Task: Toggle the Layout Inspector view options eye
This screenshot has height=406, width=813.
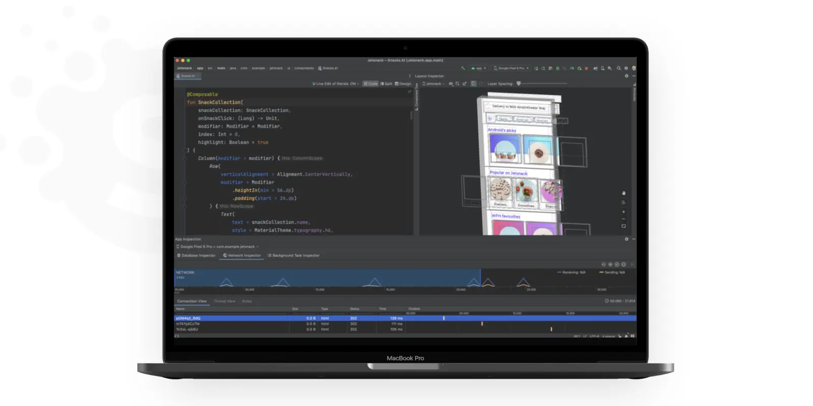Action: click(x=451, y=84)
